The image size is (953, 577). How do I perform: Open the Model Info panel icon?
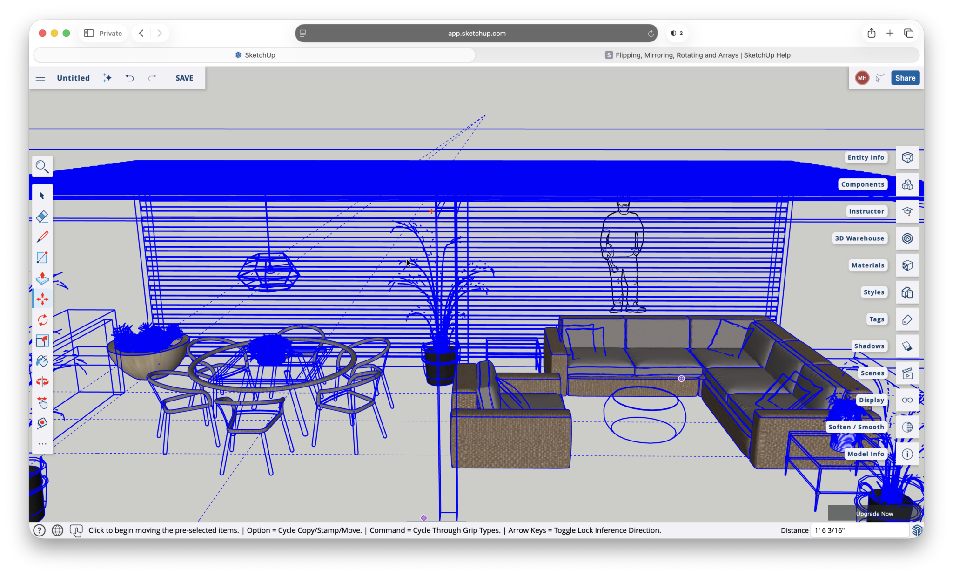pos(907,454)
